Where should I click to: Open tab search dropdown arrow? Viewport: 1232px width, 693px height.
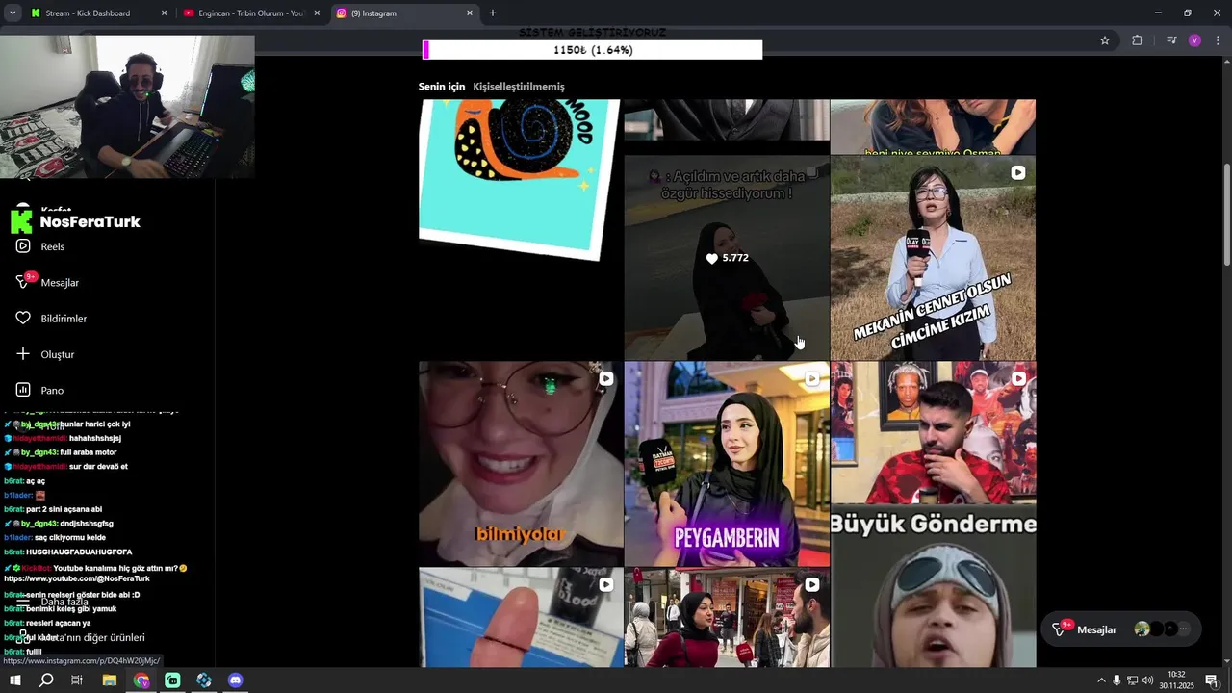pos(13,13)
